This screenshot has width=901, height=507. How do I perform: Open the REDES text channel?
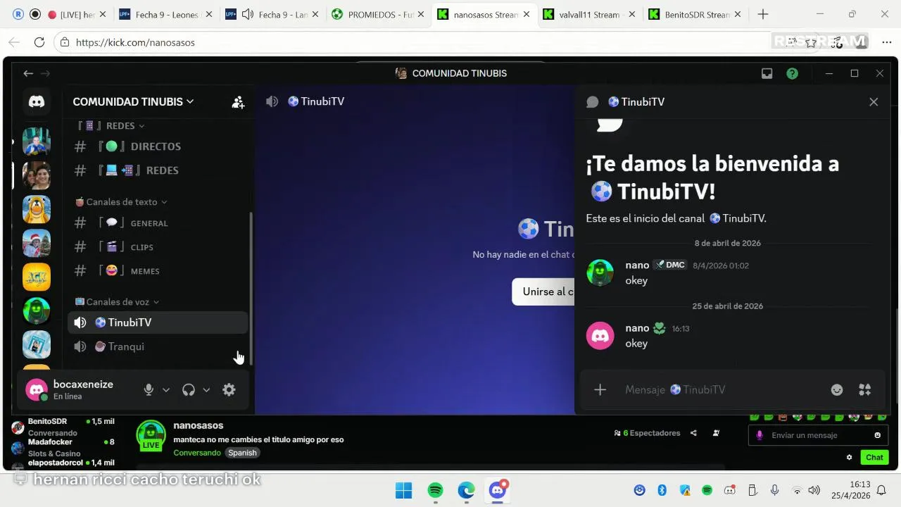click(158, 170)
